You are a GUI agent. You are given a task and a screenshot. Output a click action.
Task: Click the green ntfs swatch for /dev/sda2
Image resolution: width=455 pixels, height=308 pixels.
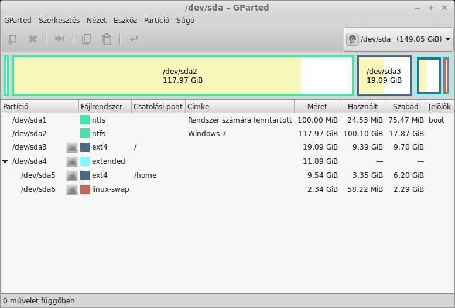pos(85,134)
